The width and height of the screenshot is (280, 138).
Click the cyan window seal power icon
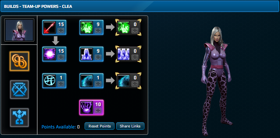(x=49, y=81)
